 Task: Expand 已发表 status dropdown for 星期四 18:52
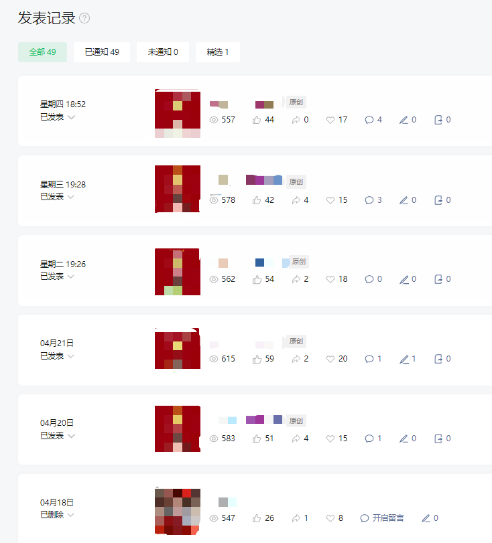pyautogui.click(x=71, y=117)
